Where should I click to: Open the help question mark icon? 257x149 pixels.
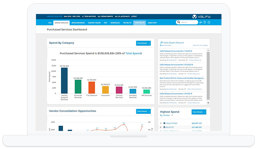(205, 22)
